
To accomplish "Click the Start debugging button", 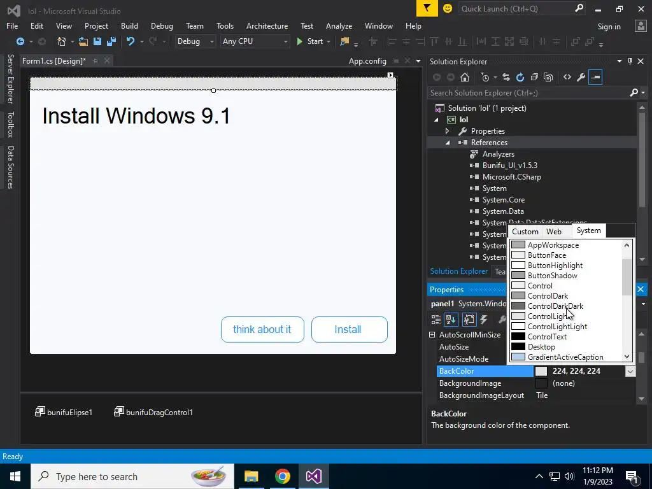I will click(x=310, y=41).
